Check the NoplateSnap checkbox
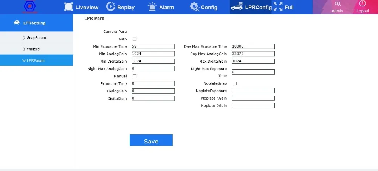Image resolution: width=378 pixels, height=171 pixels. click(x=235, y=83)
